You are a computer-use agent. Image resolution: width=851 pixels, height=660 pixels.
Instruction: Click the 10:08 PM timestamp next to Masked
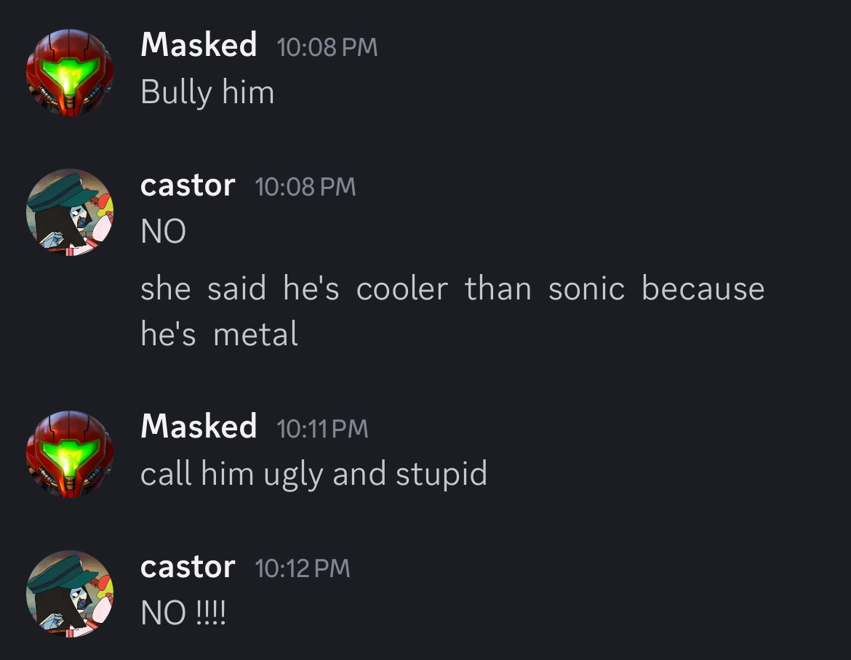327,47
